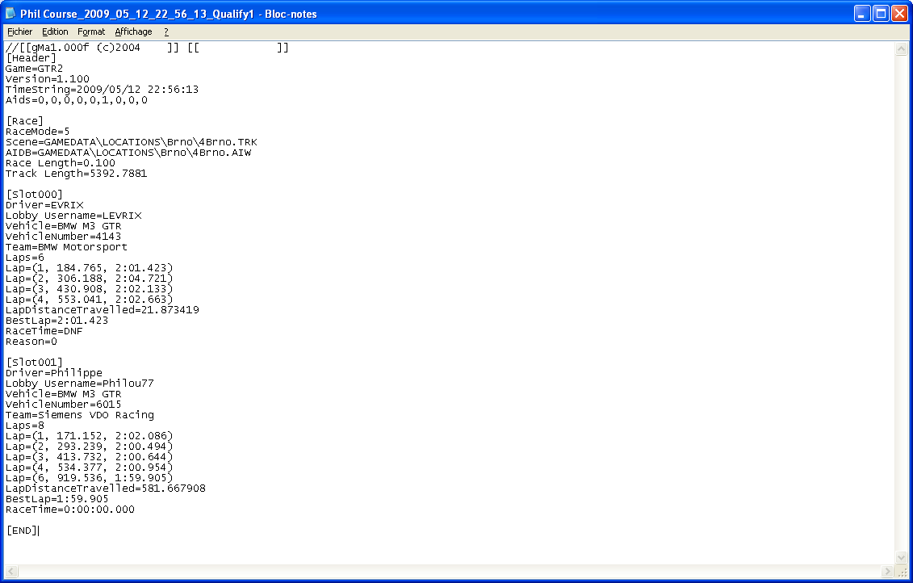913x583 pixels.
Task: Click the Lobby Username=LEVRIX line
Action: coord(73,216)
